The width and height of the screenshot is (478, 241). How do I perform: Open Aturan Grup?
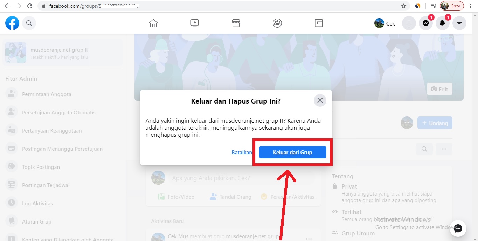pyautogui.click(x=63, y=222)
